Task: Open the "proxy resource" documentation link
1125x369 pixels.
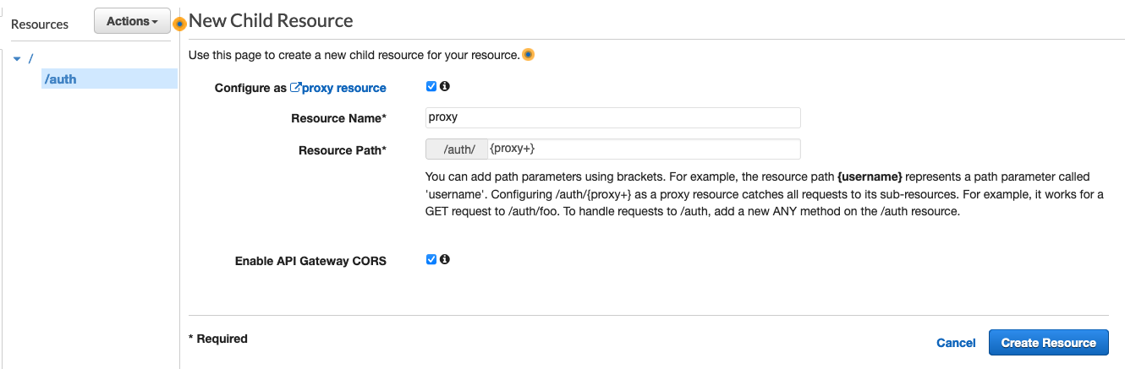Action: (x=343, y=88)
